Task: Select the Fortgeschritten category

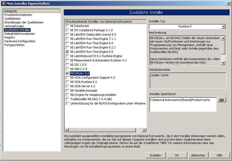Action: (14, 45)
